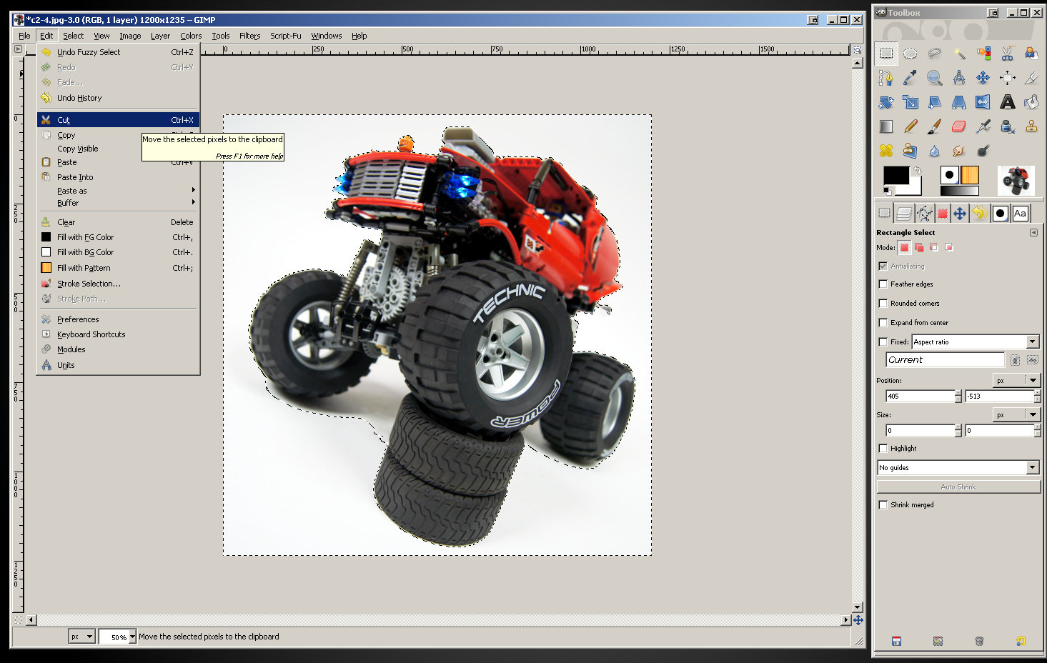
Task: Enable the Highlight checkbox
Action: tap(883, 449)
